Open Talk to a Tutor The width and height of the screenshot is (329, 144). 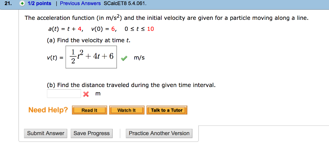point(167,110)
